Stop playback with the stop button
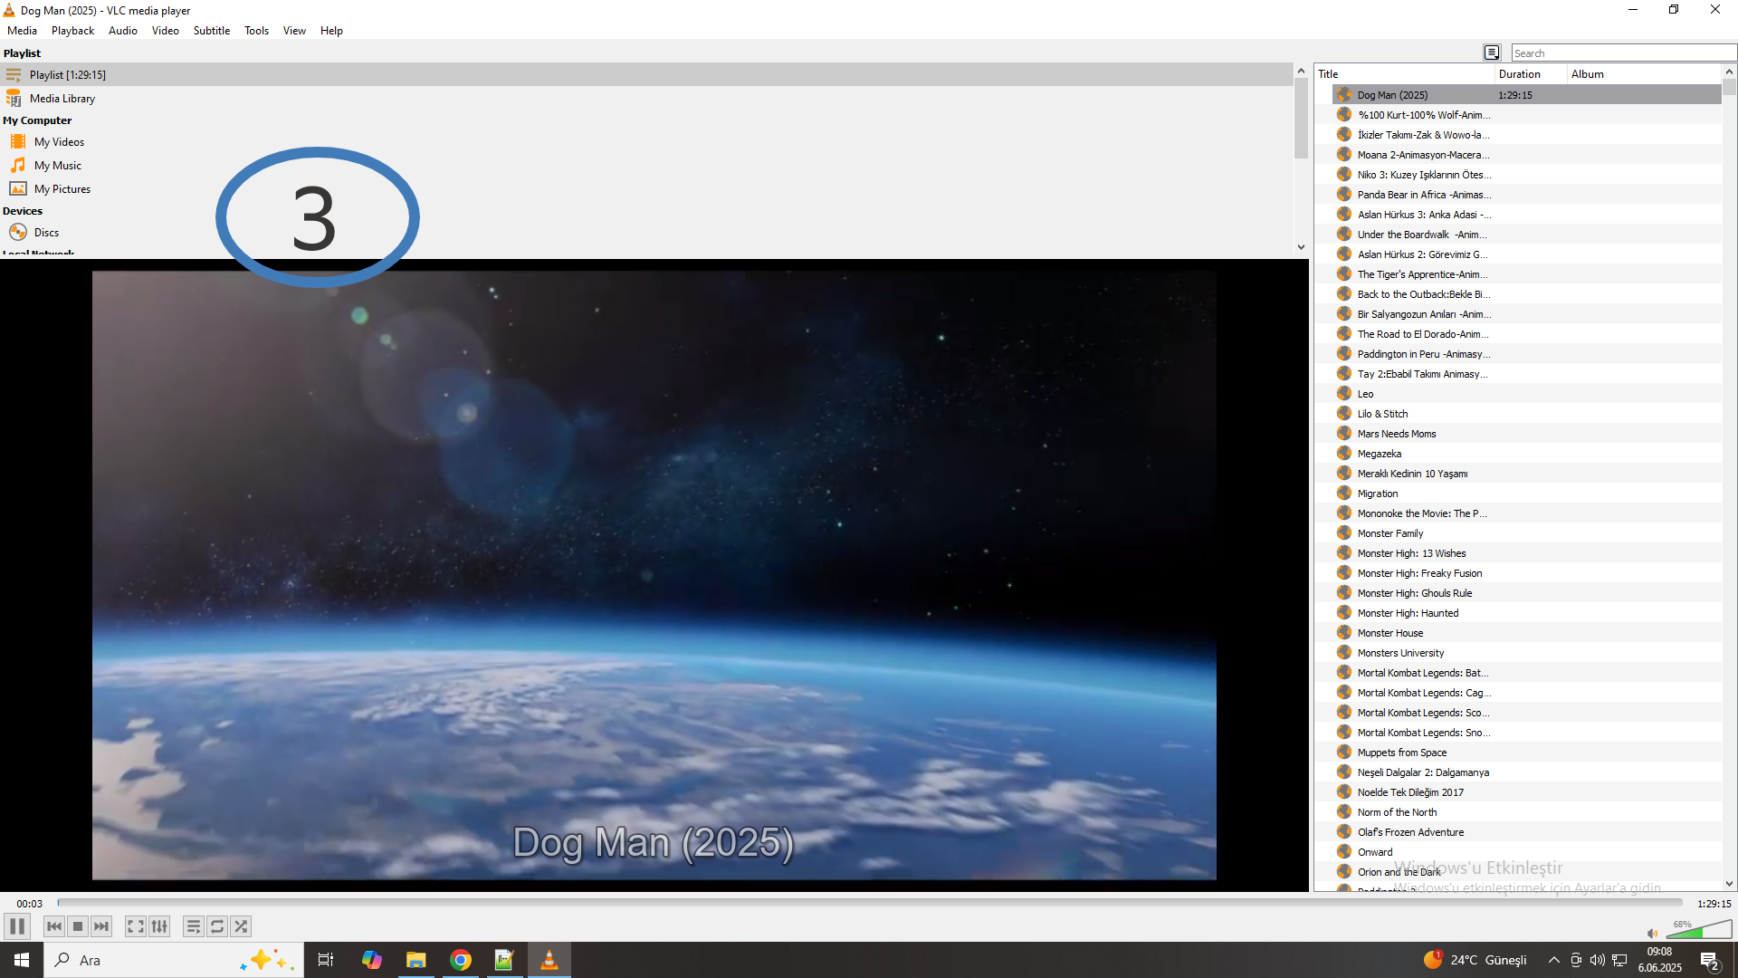This screenshot has height=978, width=1738. (x=78, y=926)
